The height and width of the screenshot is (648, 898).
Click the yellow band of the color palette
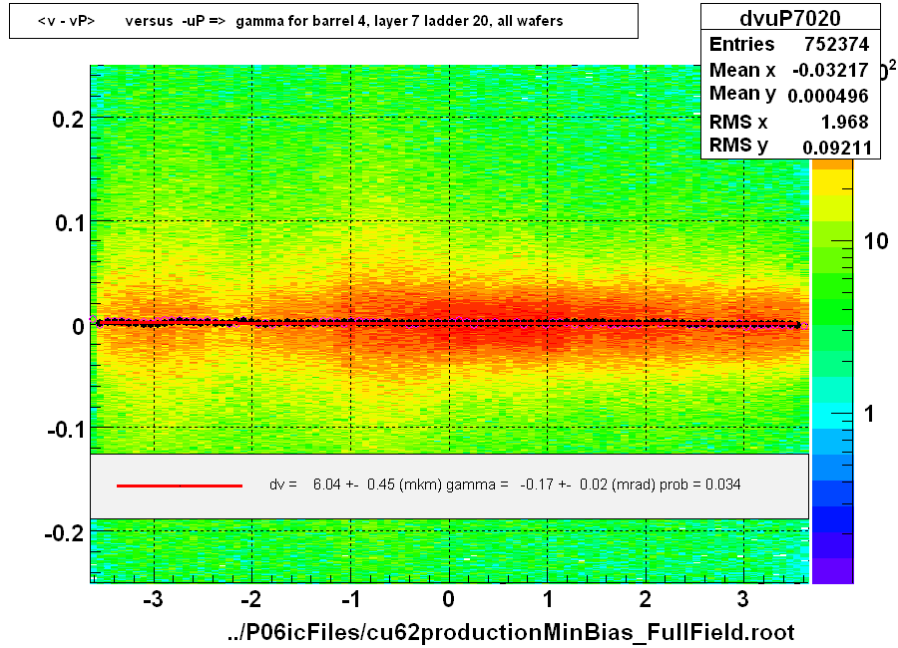pos(833,183)
